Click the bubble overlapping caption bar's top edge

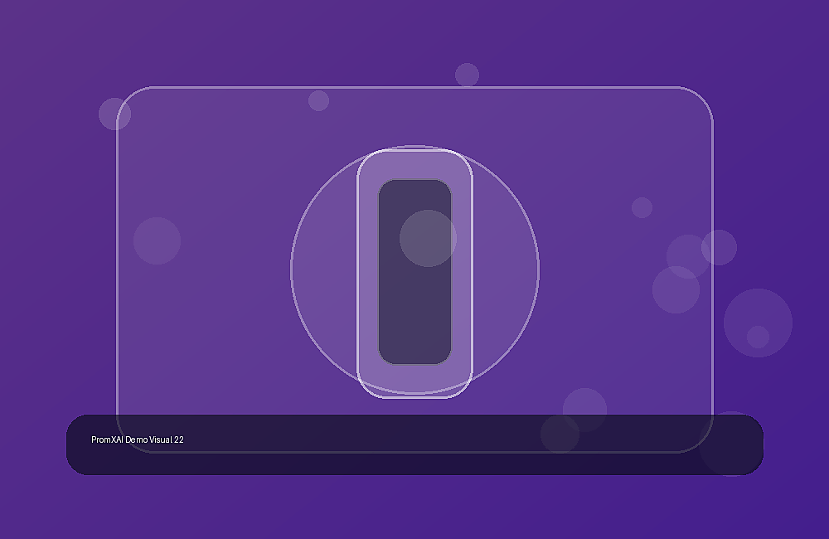[x=560, y=434]
